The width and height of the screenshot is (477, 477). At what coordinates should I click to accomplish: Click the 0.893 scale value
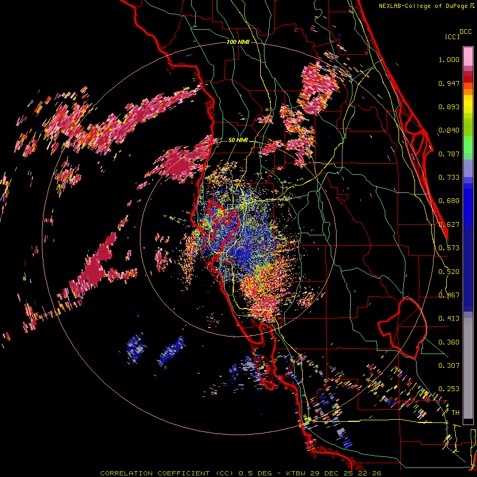pos(449,107)
